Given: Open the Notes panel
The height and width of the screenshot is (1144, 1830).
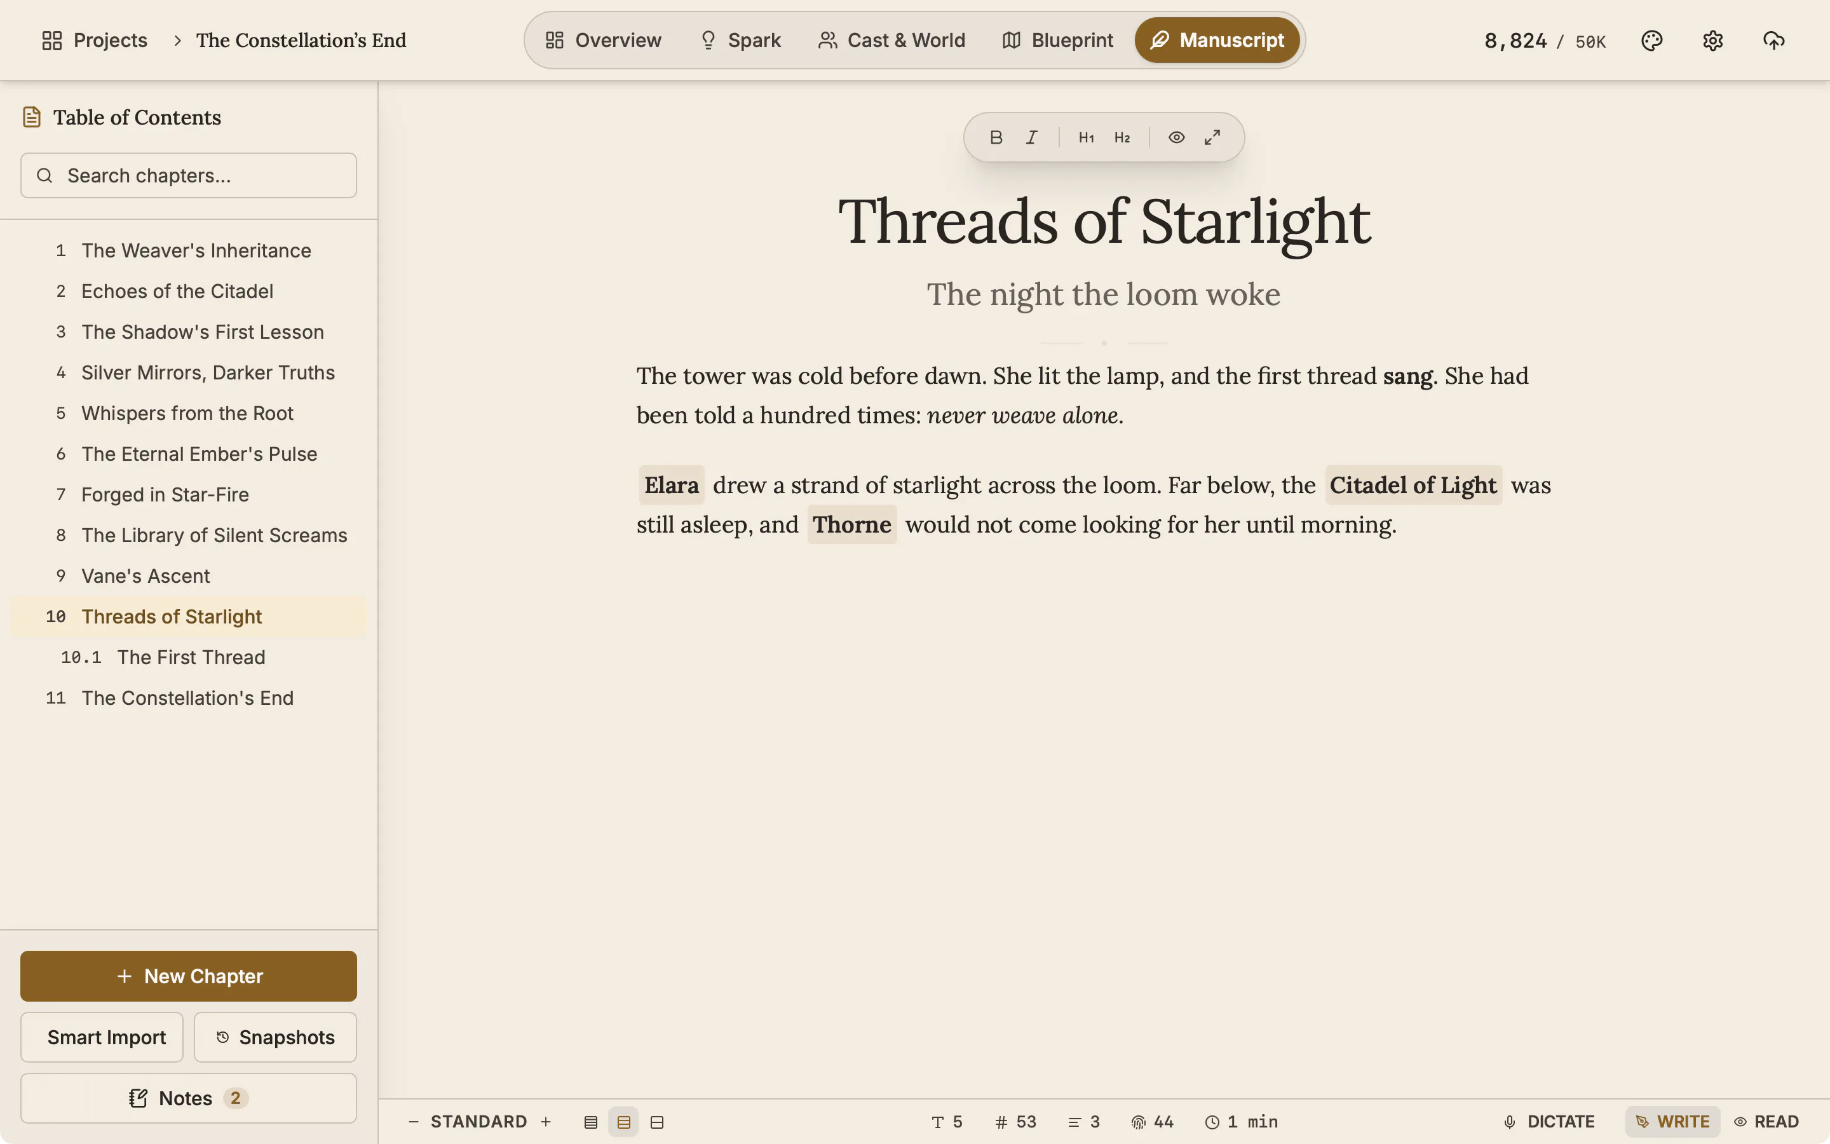Looking at the screenshot, I should coord(188,1098).
